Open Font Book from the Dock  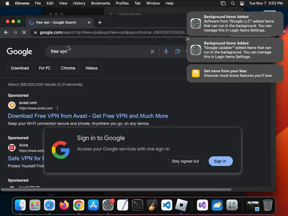pyautogui.click(x=232, y=205)
